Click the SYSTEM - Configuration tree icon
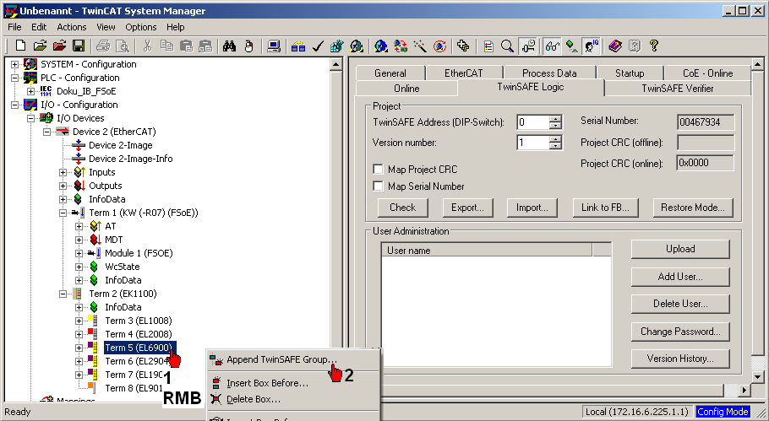The width and height of the screenshot is (769, 421). 30,64
